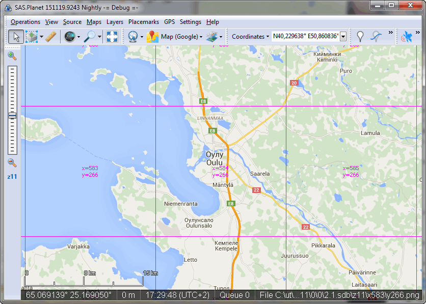The height and width of the screenshot is (304, 426).
Task: Click the zoom level slider handle
Action: [12, 116]
